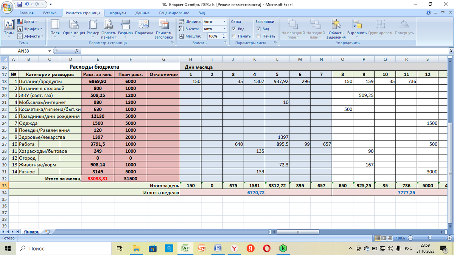Screen dimensions: 454x255
Task: Switch to the Вставка tab
Action: coord(50,13)
